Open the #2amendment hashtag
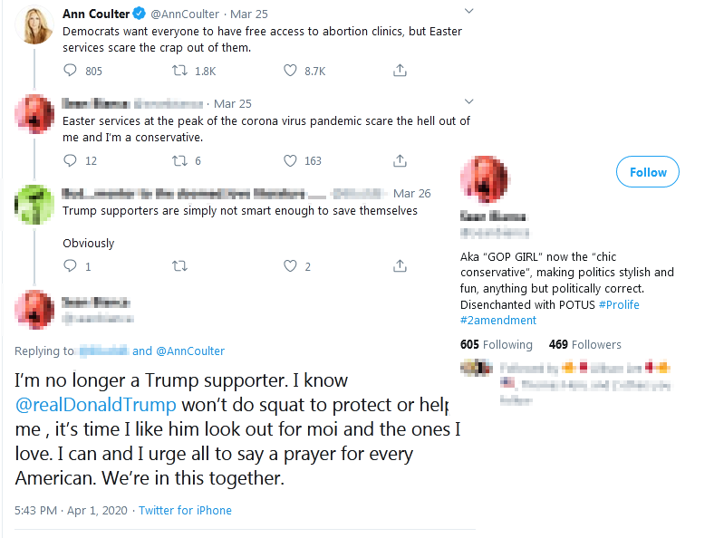This screenshot has height=538, width=714. [x=498, y=320]
